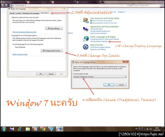This screenshot has width=165, height=137.
Task: Click Add or remove user accounts
Action: tap(102, 21)
